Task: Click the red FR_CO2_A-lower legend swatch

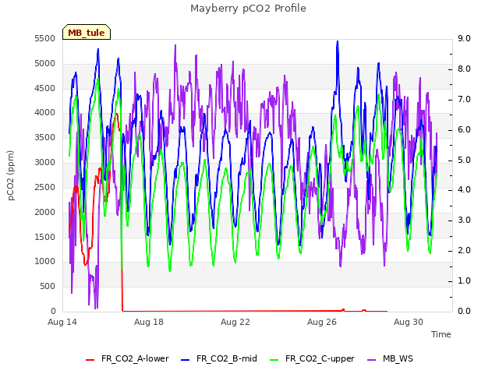Action: pos(90,360)
